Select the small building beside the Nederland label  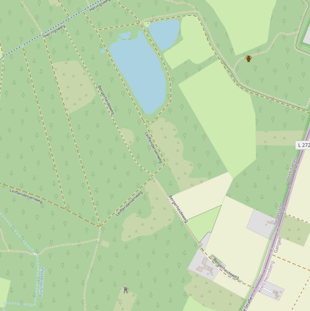[270, 223]
